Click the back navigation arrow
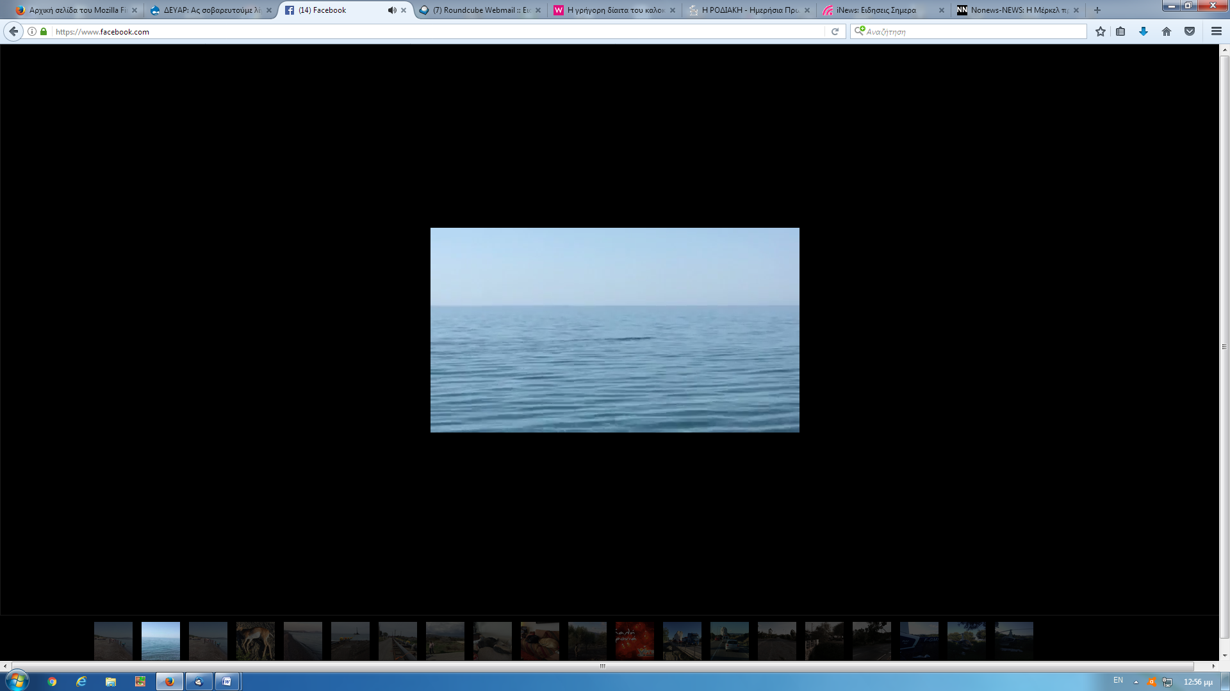The height and width of the screenshot is (691, 1230). [13, 31]
